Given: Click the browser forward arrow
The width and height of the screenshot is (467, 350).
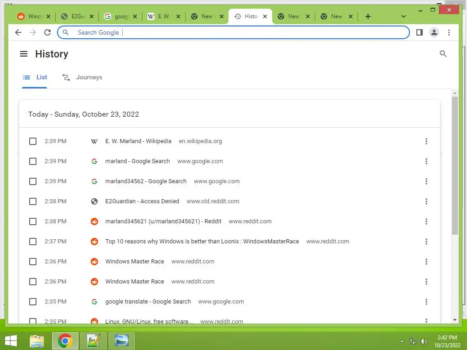Looking at the screenshot, I should click(x=33, y=32).
